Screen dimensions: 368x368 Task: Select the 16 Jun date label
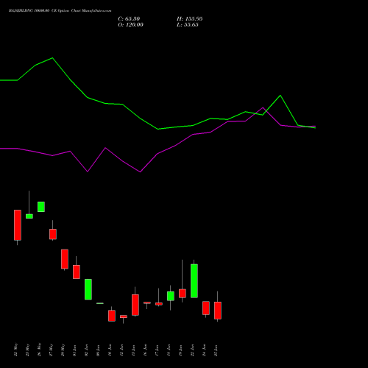146,350
